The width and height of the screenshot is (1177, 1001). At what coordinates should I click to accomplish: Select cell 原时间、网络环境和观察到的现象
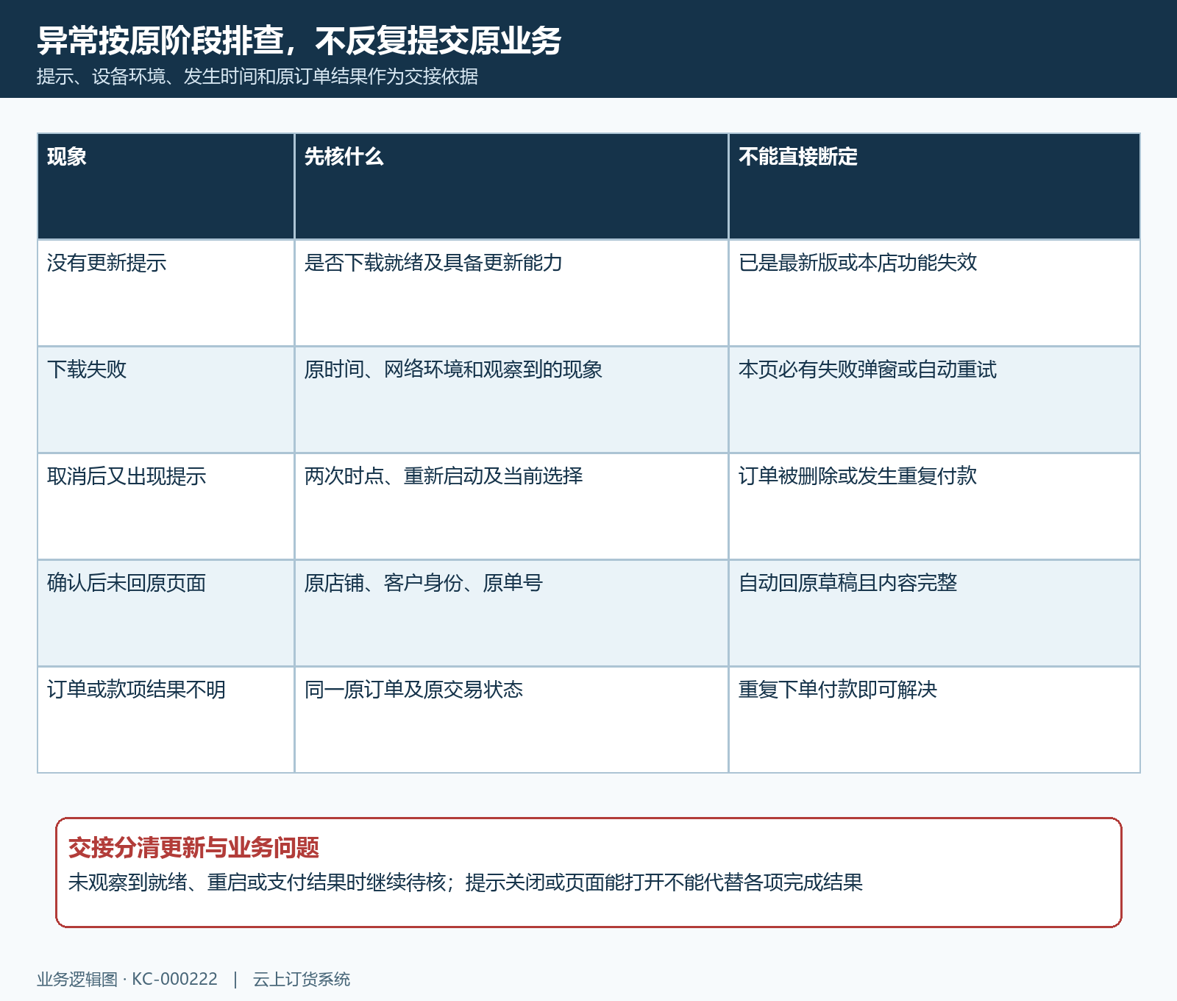click(511, 400)
